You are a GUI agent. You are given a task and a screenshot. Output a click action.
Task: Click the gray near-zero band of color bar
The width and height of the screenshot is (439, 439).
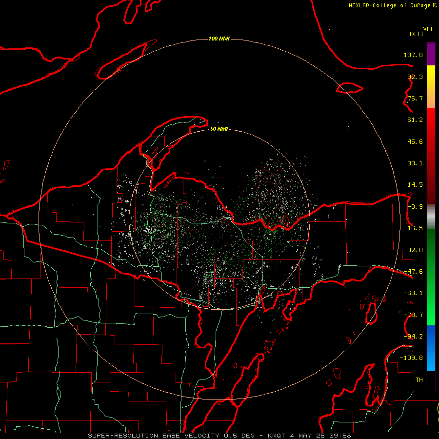[x=431, y=217]
